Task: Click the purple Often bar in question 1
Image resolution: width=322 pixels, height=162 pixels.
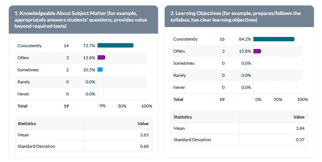Action: pos(101,57)
